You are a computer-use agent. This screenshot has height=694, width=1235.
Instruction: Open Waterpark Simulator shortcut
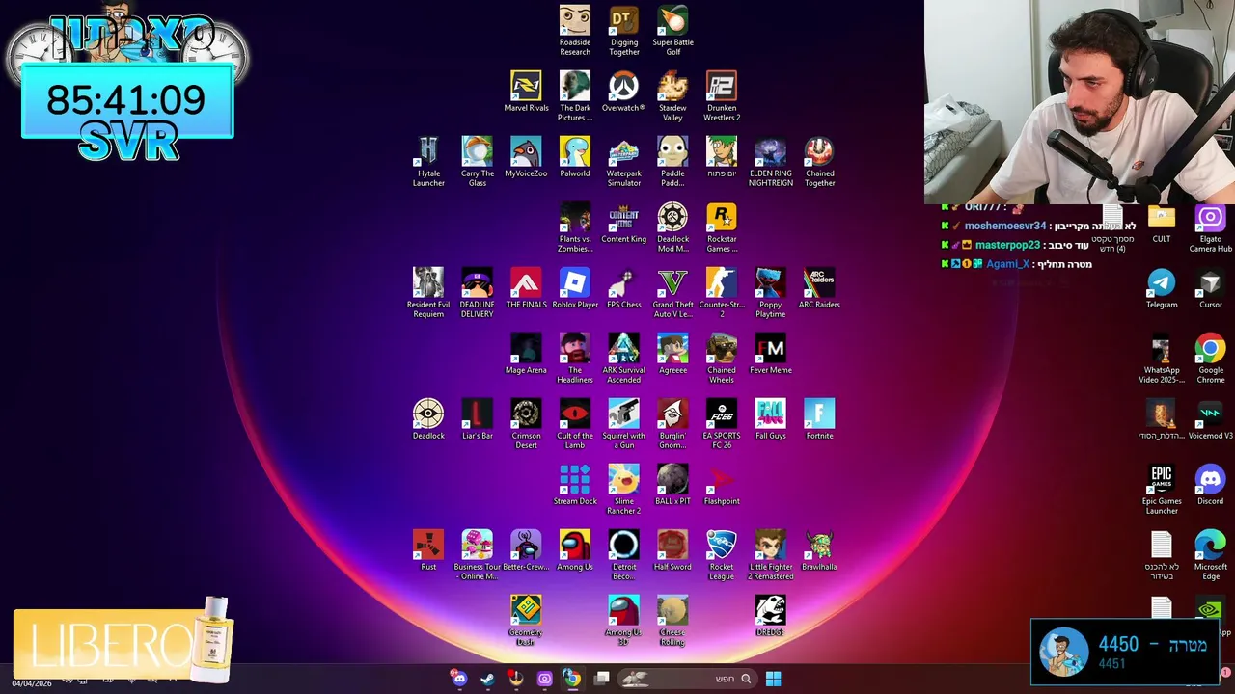click(624, 162)
